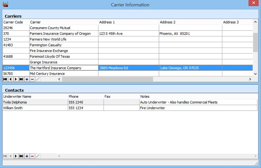
Task: Click Fire Underwriter notes cell
Action: click(199, 108)
